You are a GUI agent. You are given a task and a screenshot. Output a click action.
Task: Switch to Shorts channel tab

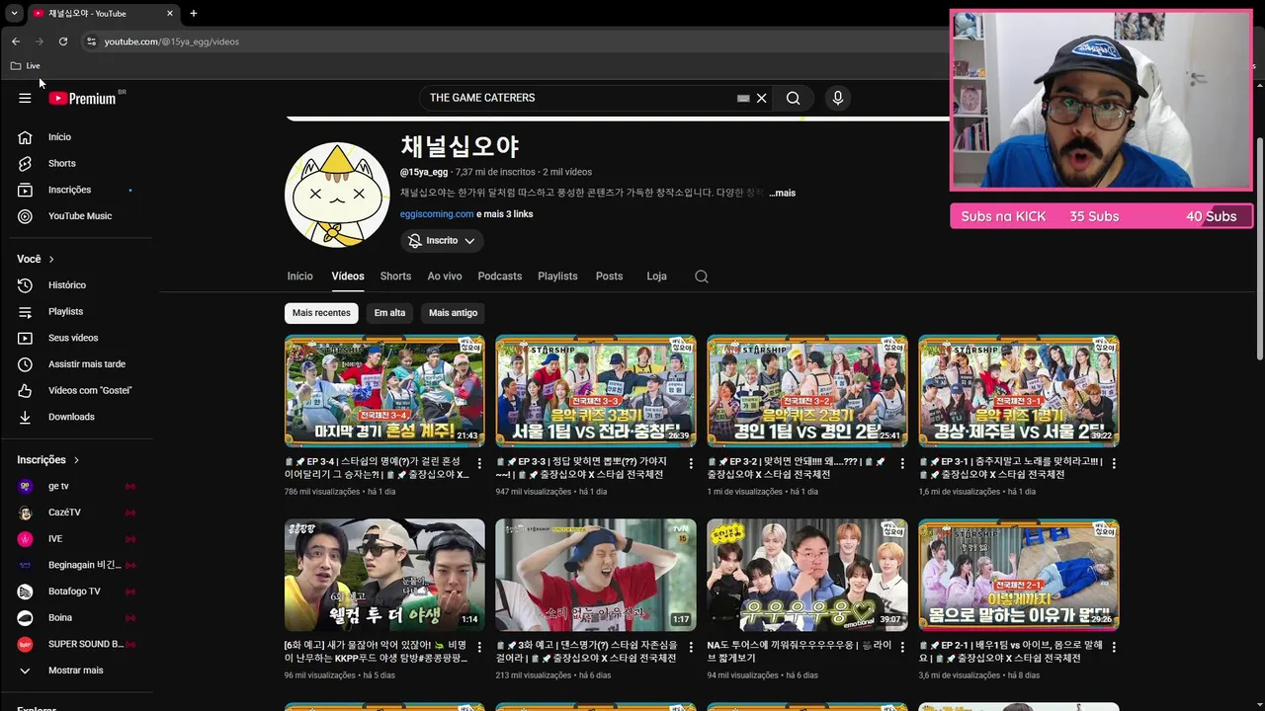pyautogui.click(x=395, y=276)
